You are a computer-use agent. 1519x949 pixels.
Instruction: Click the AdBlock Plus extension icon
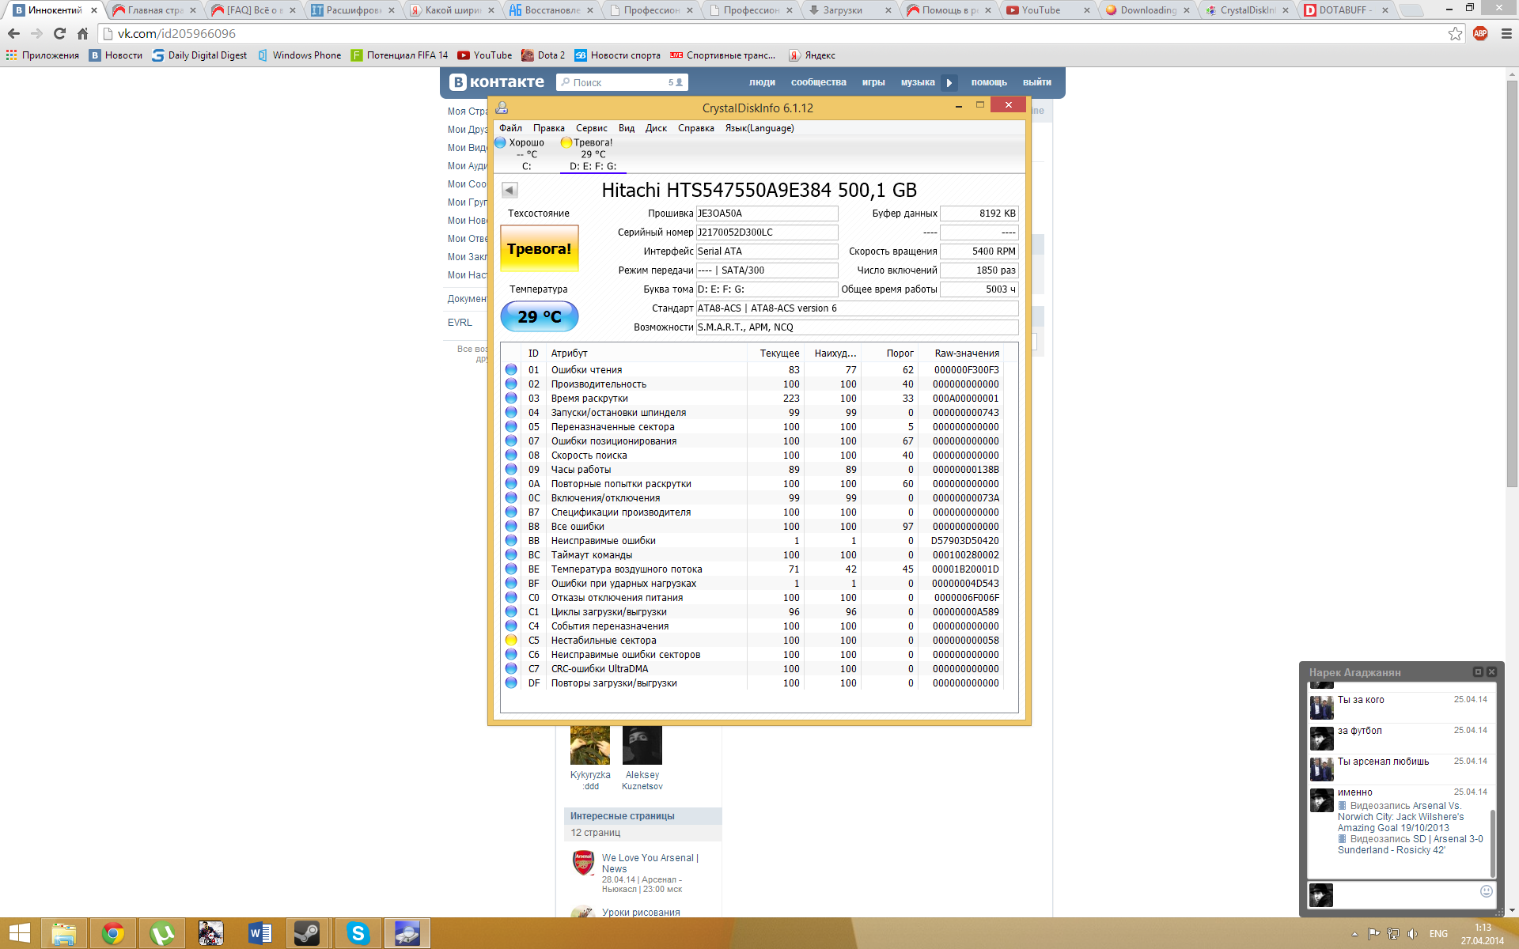pyautogui.click(x=1480, y=34)
